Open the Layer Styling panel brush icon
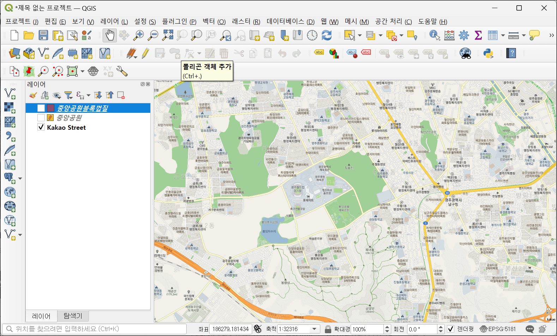 33,95
